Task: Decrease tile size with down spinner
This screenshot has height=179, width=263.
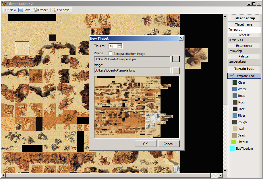Action: [120, 47]
